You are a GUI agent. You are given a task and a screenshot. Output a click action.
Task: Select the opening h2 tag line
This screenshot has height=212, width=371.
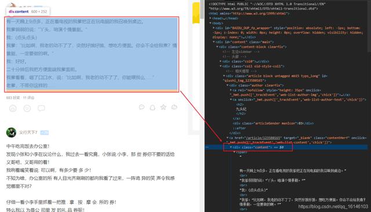239,104
